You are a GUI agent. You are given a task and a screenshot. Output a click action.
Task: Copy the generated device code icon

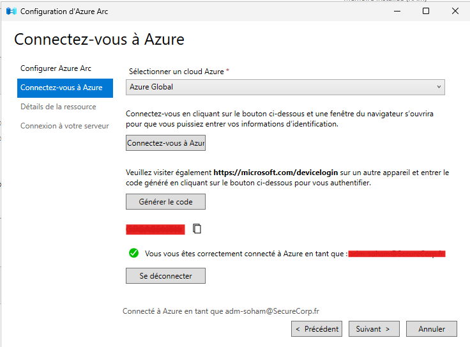(197, 229)
